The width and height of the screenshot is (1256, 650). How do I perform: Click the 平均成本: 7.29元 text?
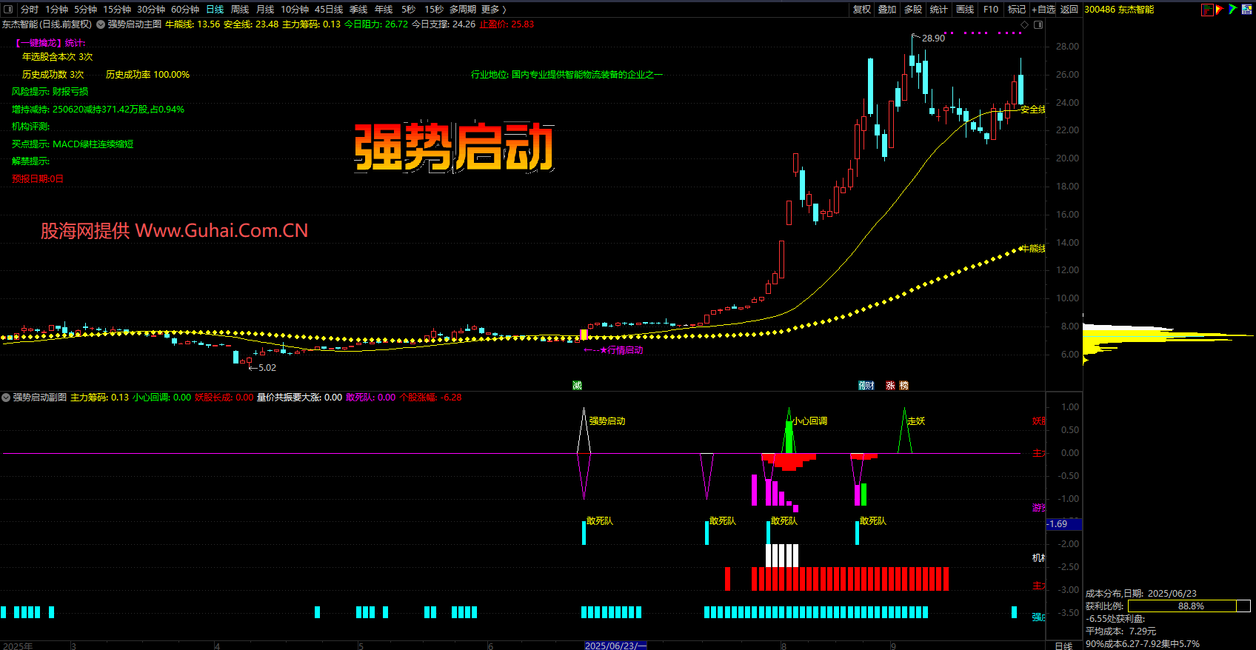(x=1120, y=631)
